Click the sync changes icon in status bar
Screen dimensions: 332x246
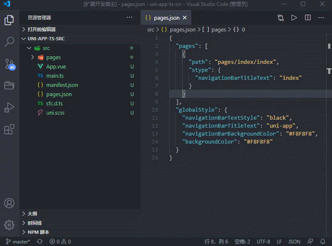click(x=40, y=241)
